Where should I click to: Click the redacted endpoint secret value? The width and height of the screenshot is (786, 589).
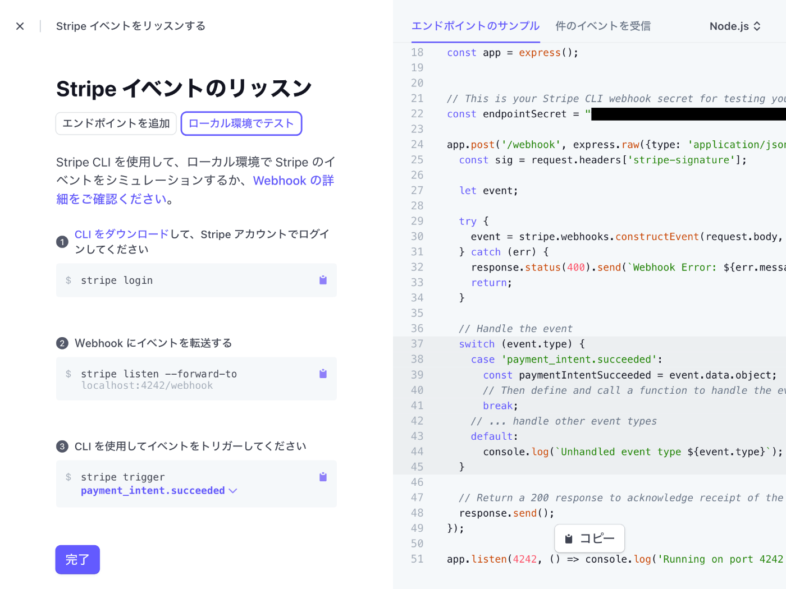click(x=689, y=114)
